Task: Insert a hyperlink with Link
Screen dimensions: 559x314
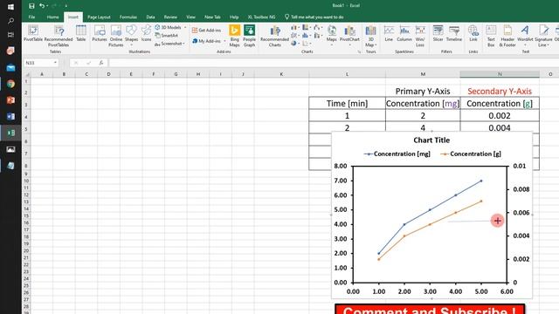Action: click(x=473, y=33)
